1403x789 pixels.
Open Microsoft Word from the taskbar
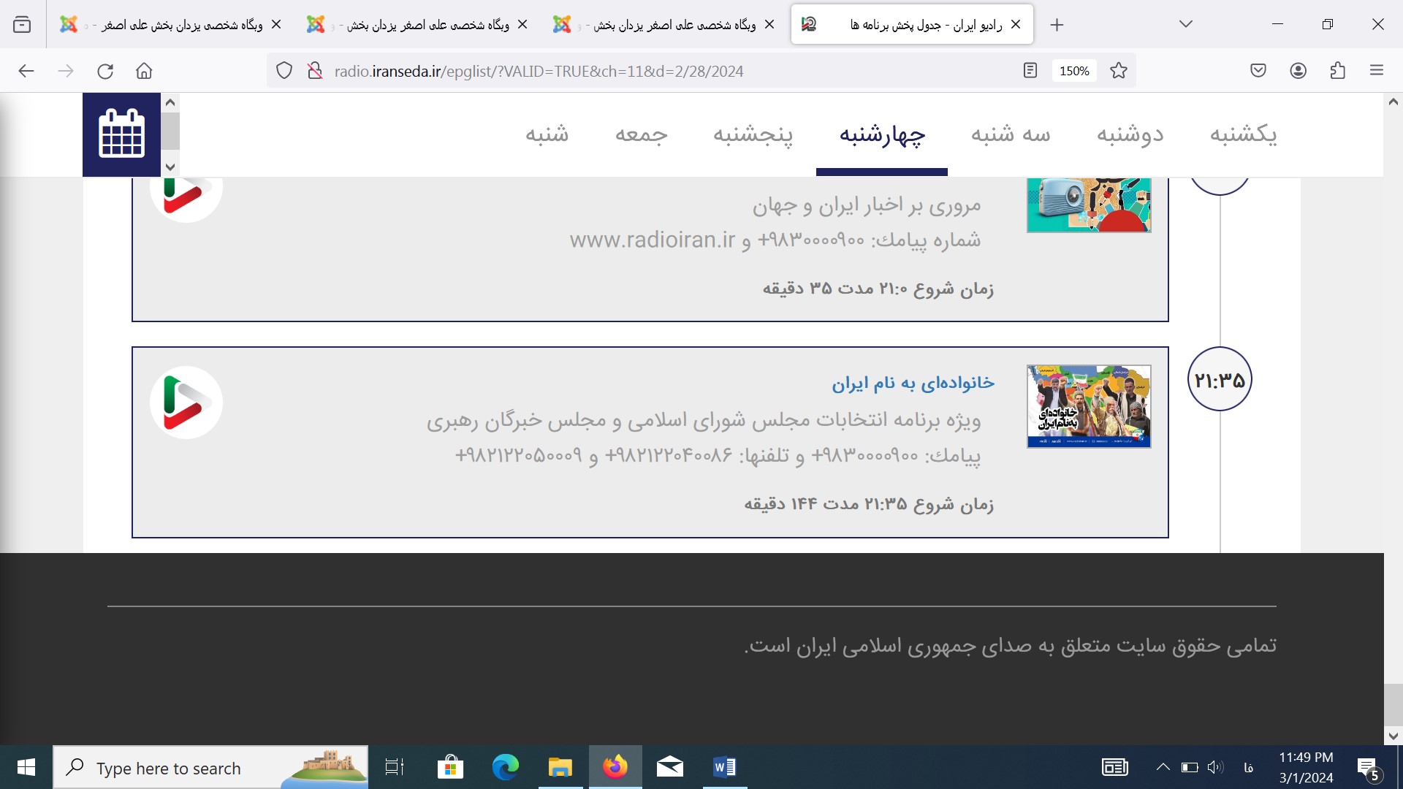tap(724, 767)
